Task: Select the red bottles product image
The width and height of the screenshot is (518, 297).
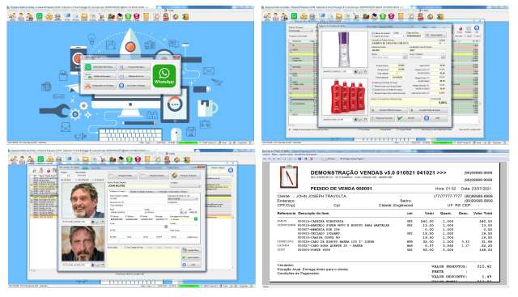Action: [x=344, y=96]
